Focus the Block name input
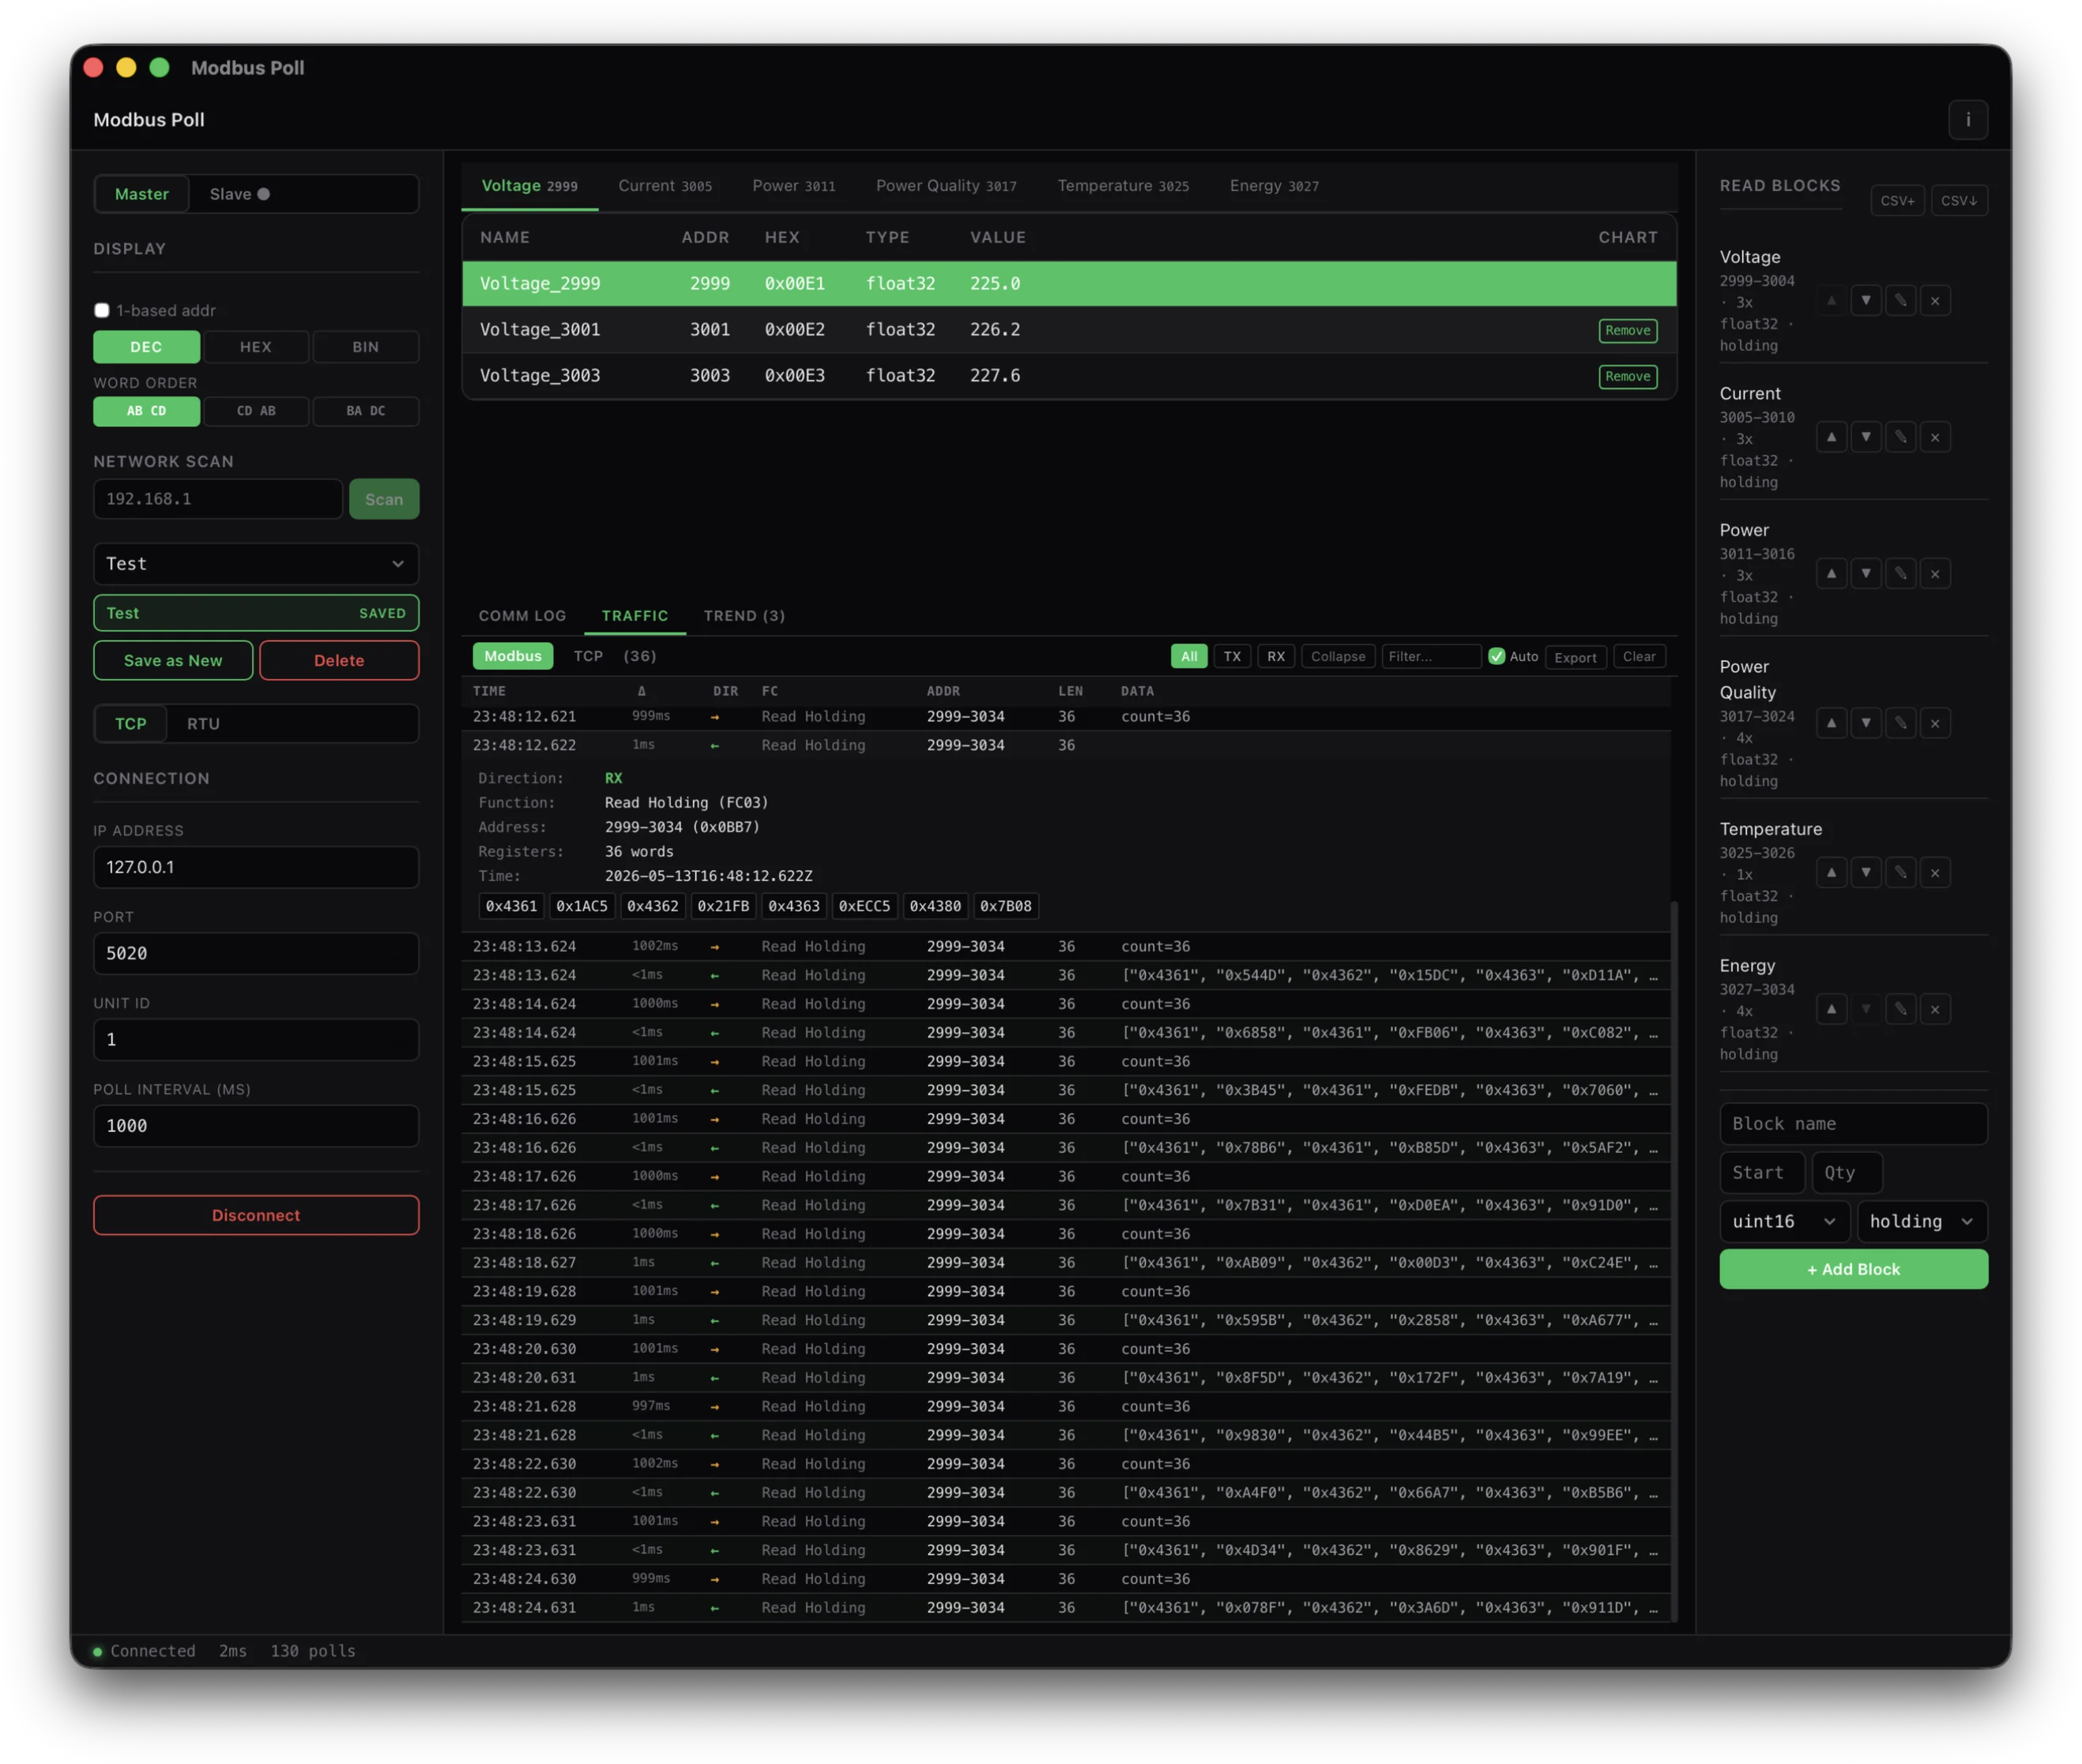Viewport: 2082px width, 1764px height. click(x=1853, y=1124)
